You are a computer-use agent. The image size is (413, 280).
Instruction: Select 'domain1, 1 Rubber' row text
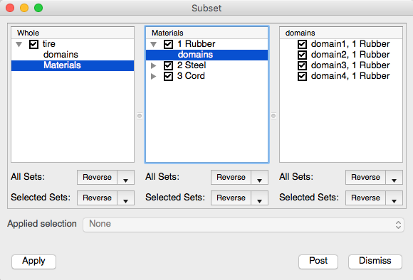(x=350, y=44)
